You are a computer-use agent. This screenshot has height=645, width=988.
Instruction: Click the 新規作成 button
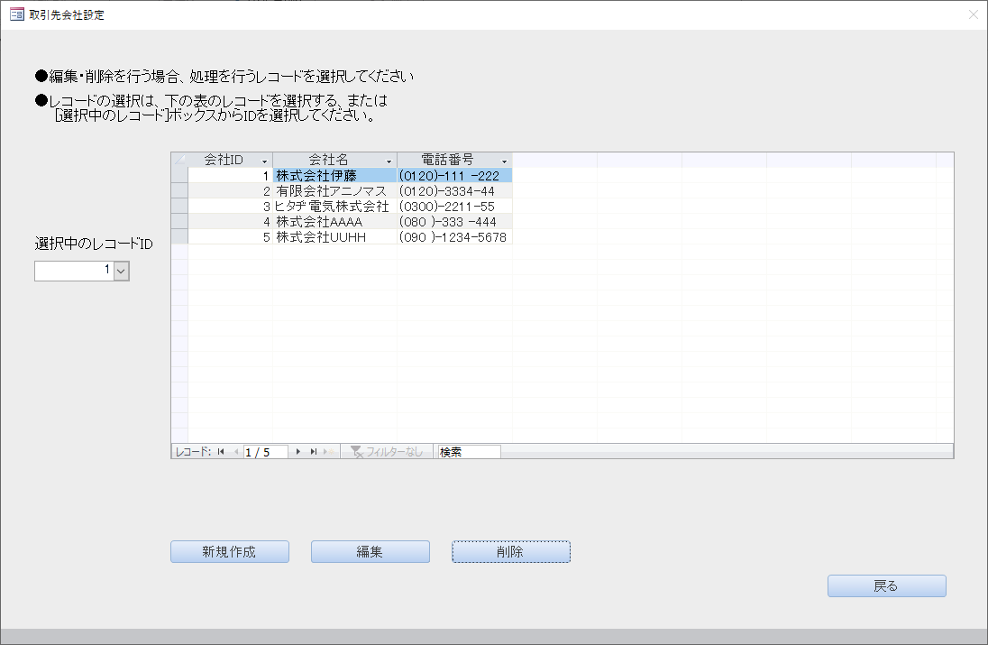point(230,552)
